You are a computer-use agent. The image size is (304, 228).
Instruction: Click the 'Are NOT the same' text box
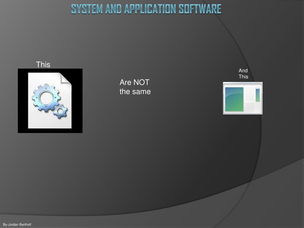pyautogui.click(x=134, y=87)
